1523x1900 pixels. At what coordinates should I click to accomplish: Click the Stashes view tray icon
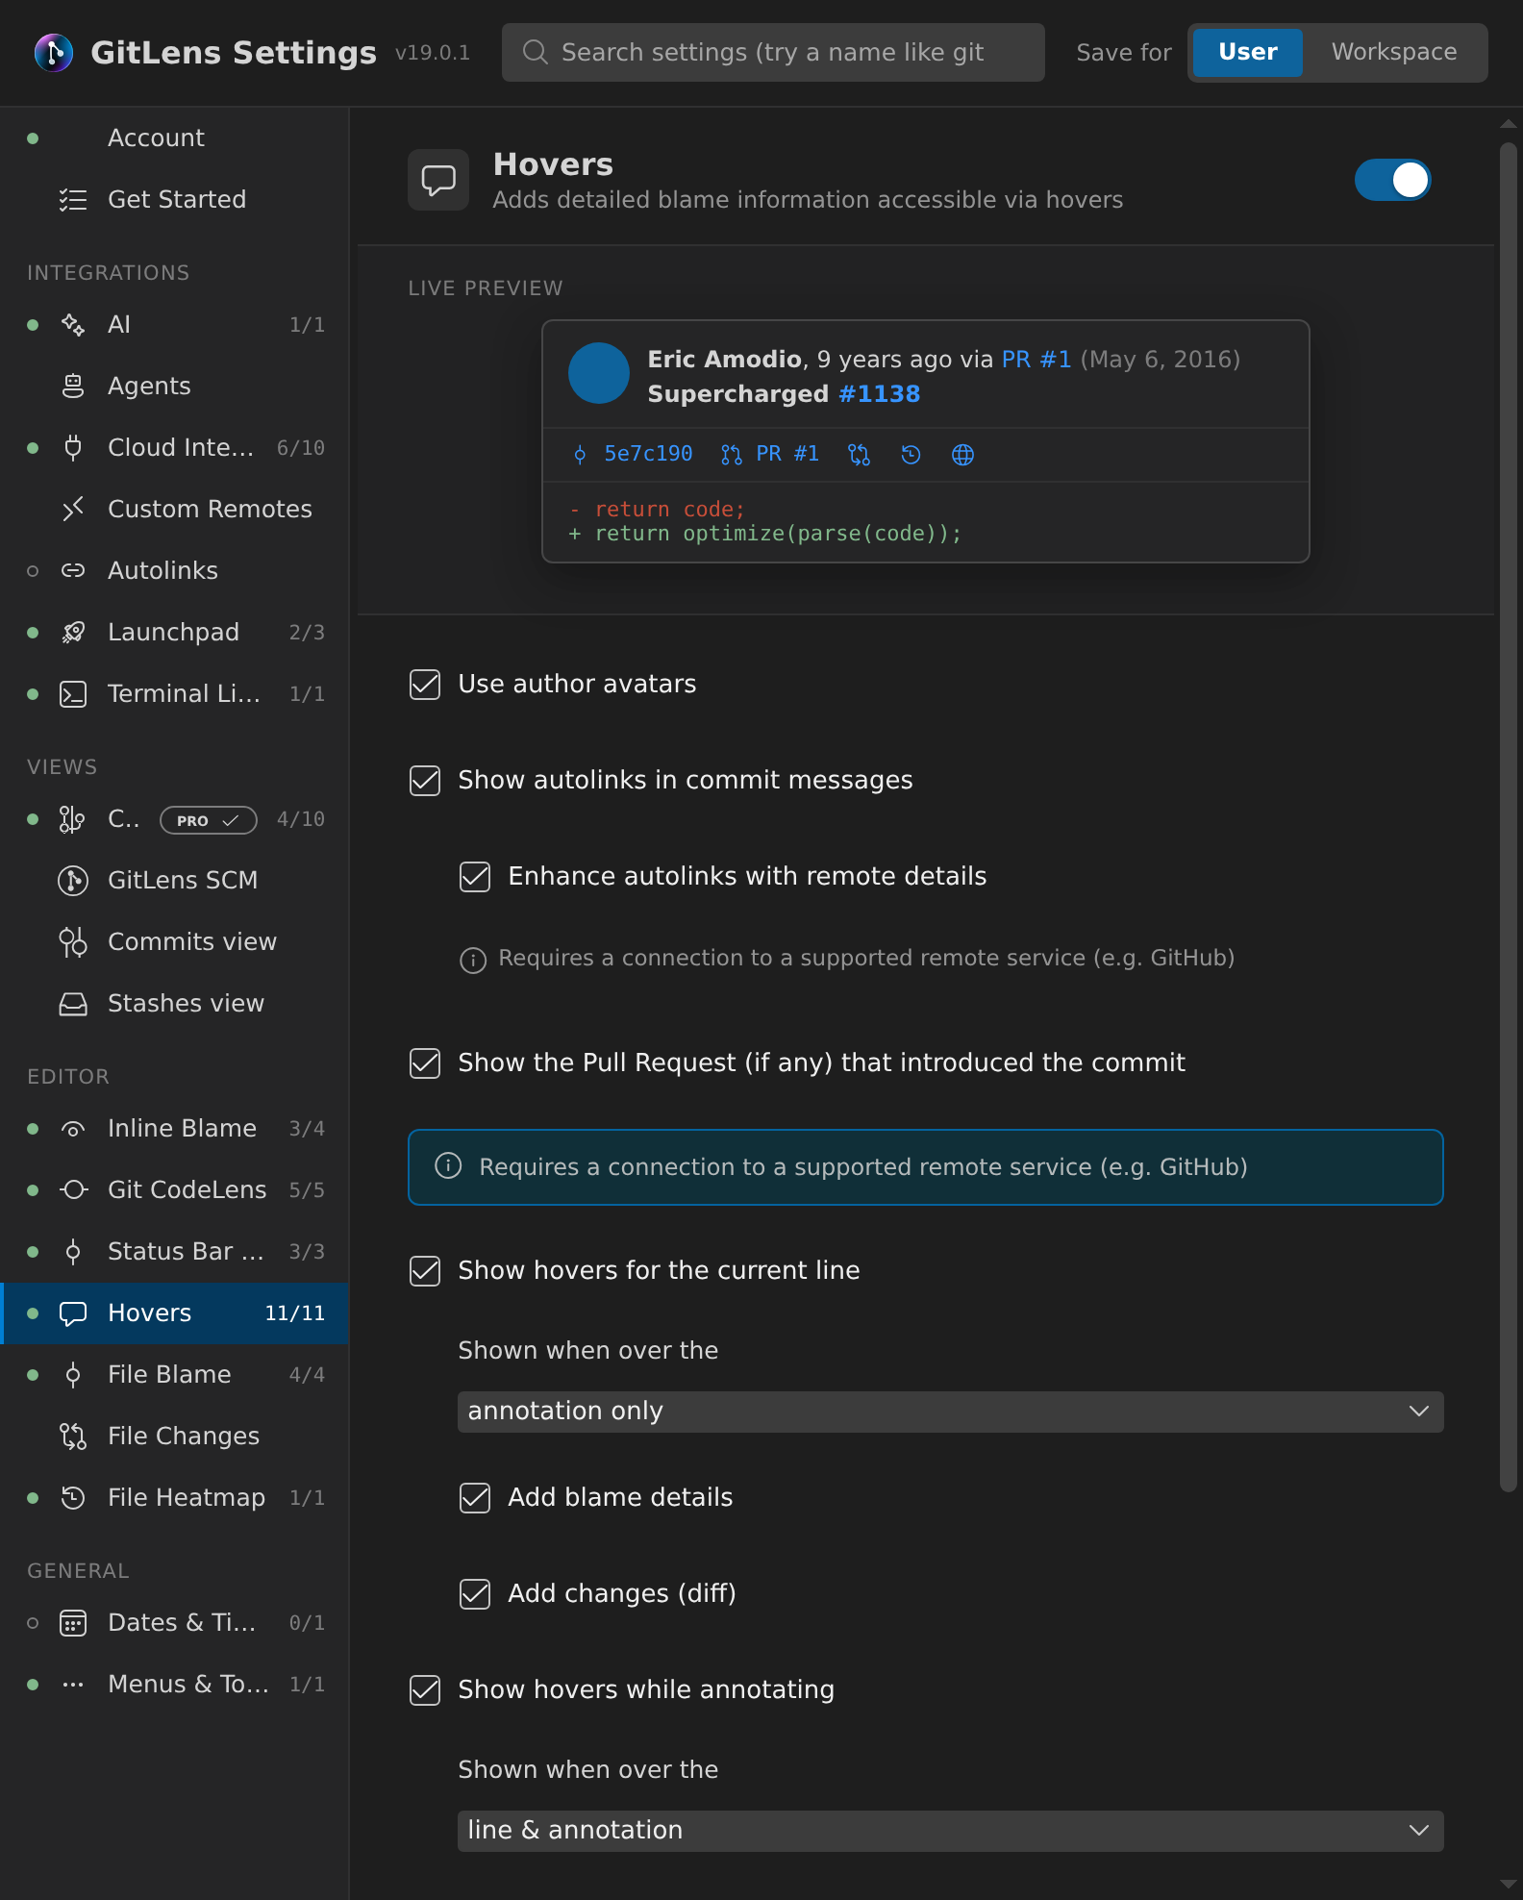click(73, 1004)
